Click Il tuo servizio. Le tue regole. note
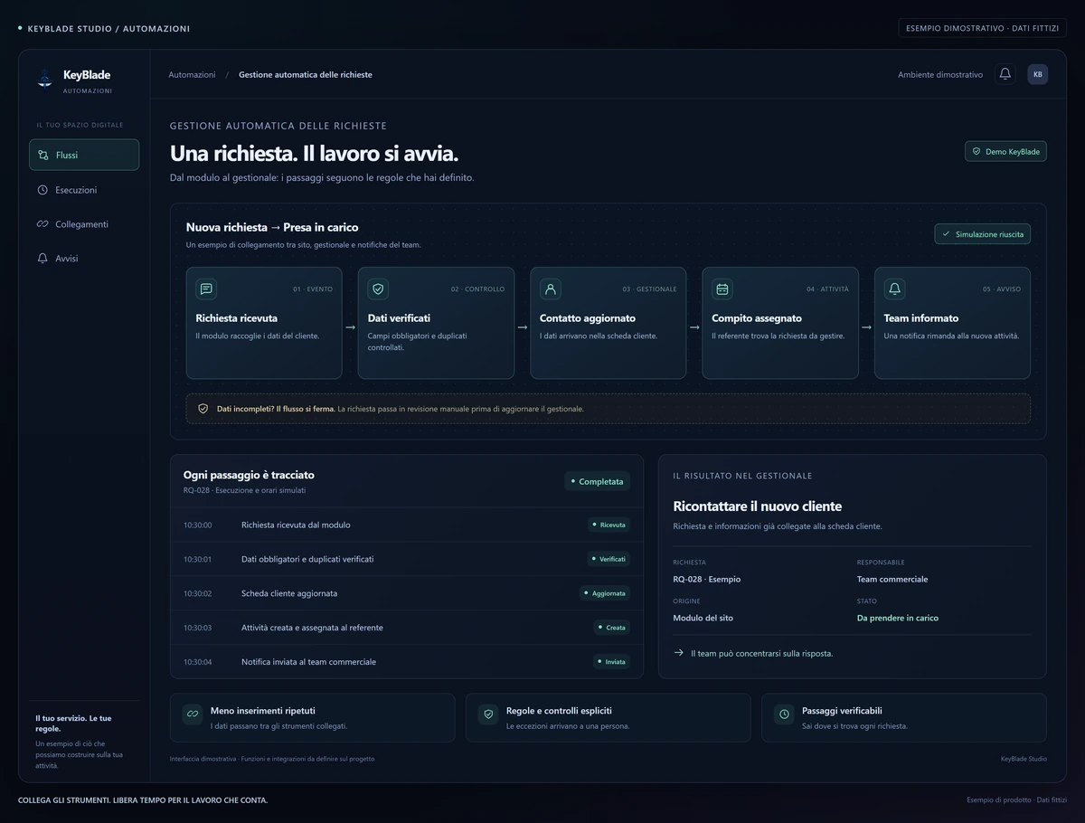The width and height of the screenshot is (1085, 823). (73, 724)
